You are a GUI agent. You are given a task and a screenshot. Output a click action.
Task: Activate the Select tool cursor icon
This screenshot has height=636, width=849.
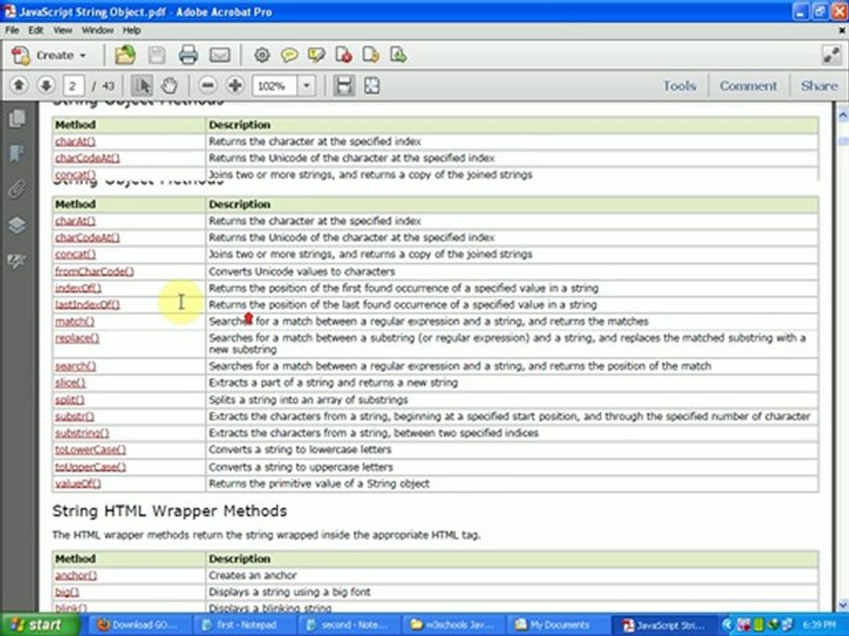(x=141, y=86)
